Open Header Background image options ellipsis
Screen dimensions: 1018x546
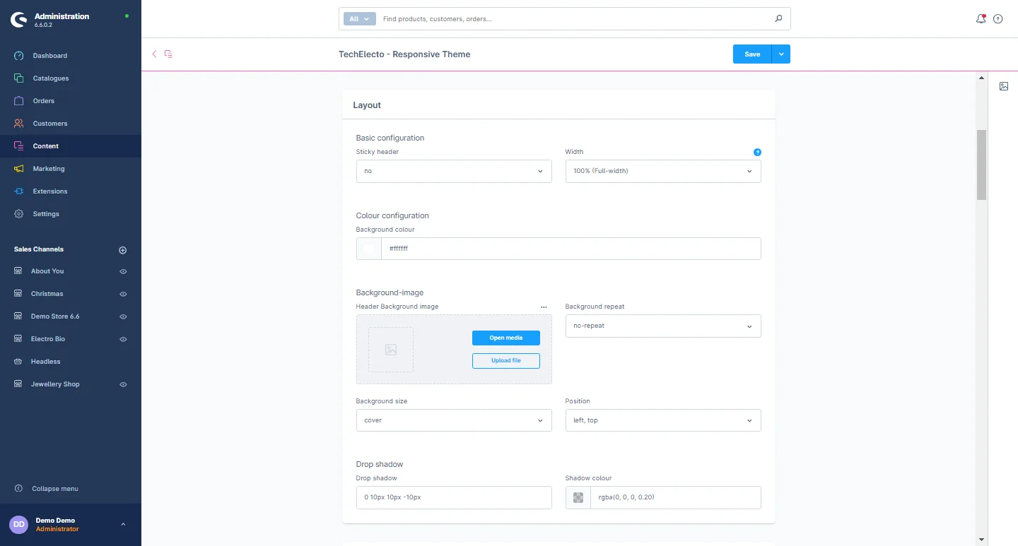tap(544, 307)
